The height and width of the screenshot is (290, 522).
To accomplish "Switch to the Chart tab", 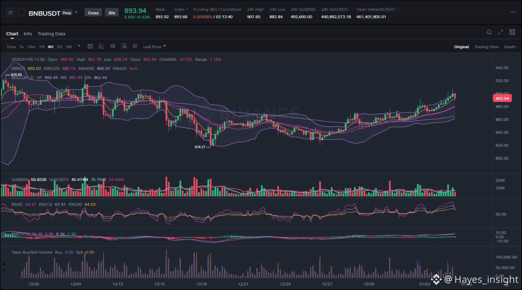I will click(x=12, y=34).
